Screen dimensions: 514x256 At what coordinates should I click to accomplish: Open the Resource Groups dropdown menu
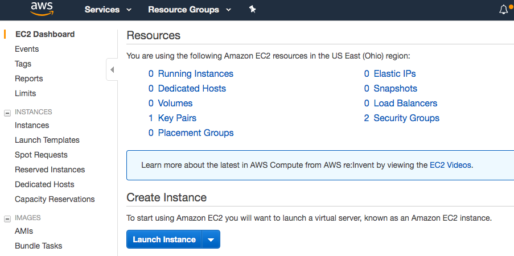(x=190, y=10)
